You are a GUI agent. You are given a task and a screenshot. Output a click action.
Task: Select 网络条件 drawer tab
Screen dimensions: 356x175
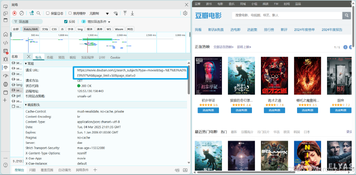pyautogui.click(x=82, y=170)
